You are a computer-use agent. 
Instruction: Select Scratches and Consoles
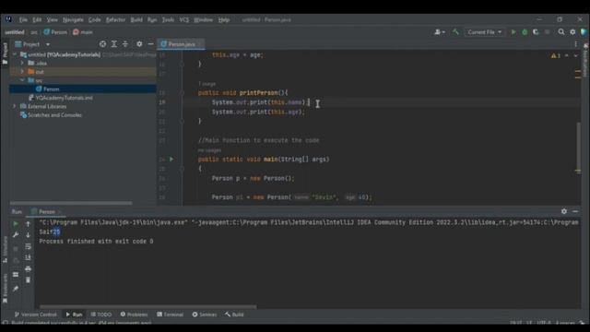[51, 115]
